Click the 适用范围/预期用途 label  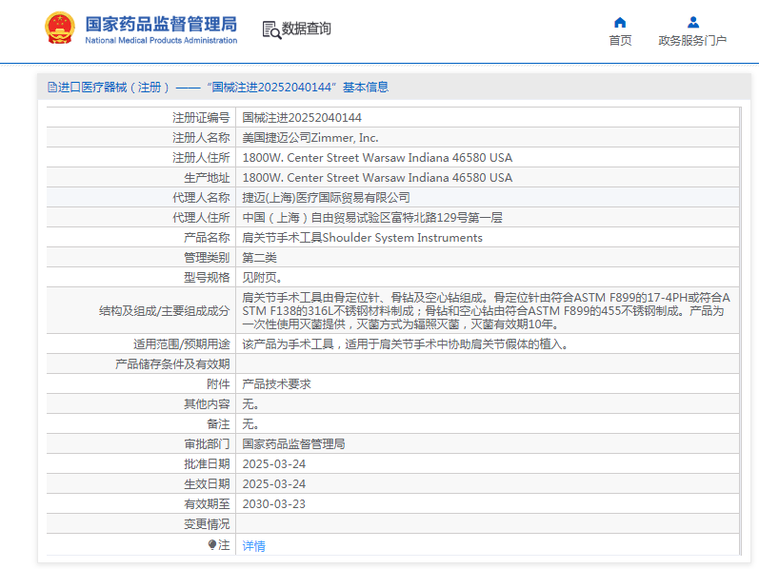pyautogui.click(x=182, y=344)
